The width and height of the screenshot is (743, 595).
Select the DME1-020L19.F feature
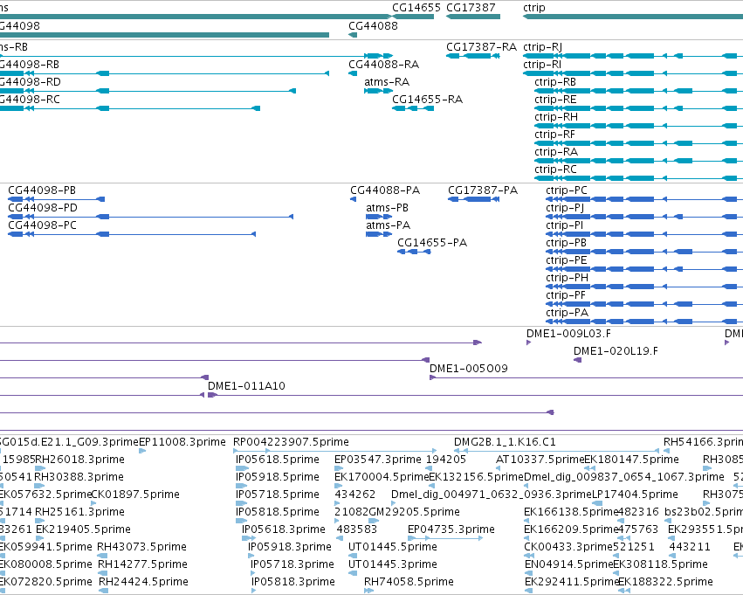click(x=577, y=360)
